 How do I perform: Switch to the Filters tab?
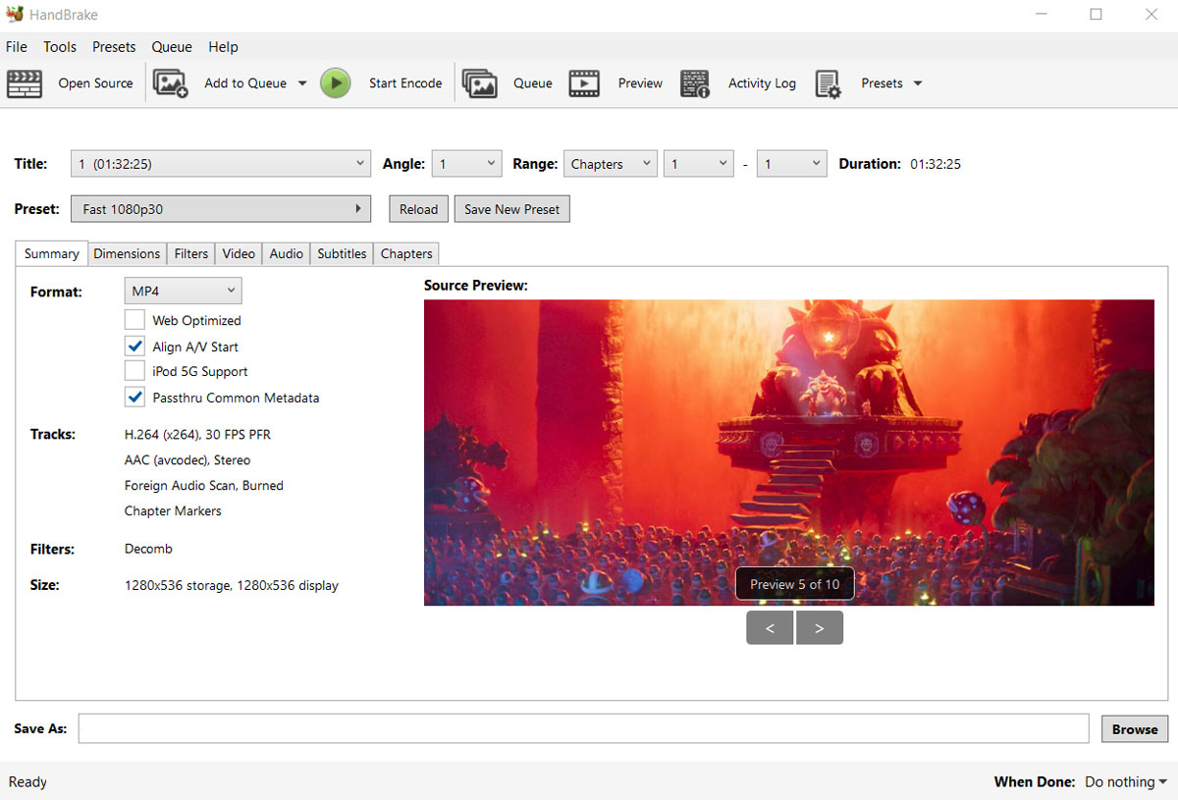tap(191, 253)
